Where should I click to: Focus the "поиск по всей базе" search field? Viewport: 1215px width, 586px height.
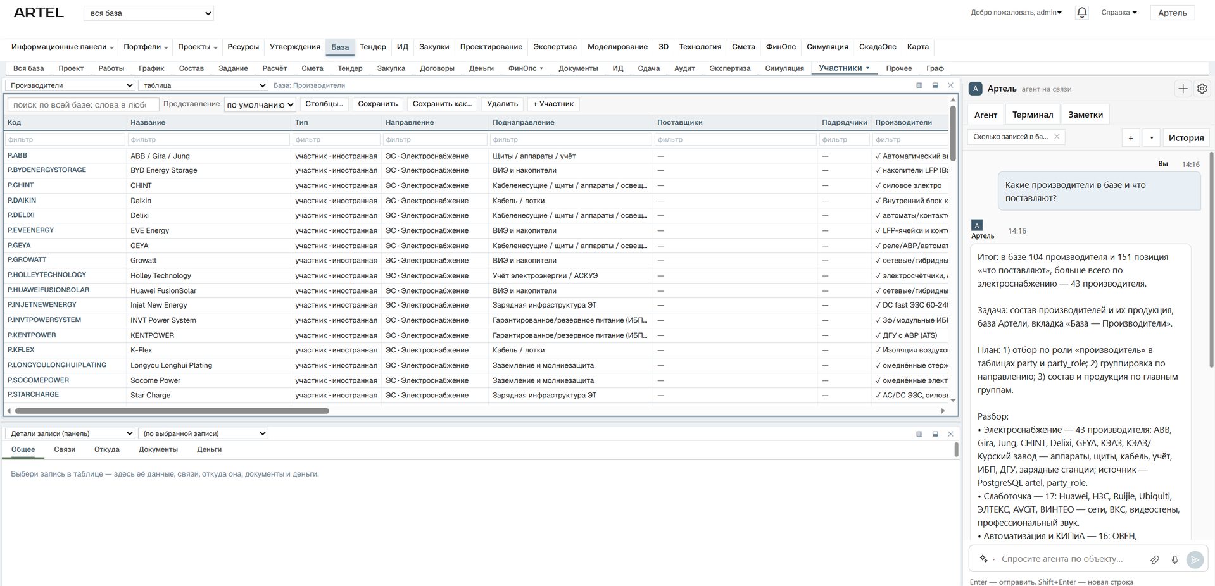(x=82, y=104)
